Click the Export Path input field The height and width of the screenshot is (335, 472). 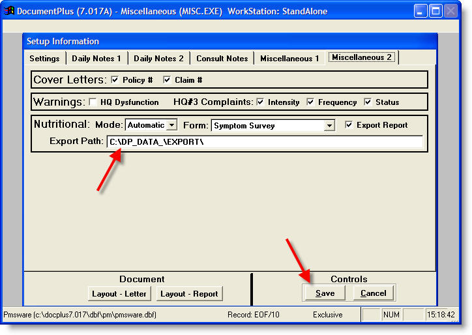point(265,142)
